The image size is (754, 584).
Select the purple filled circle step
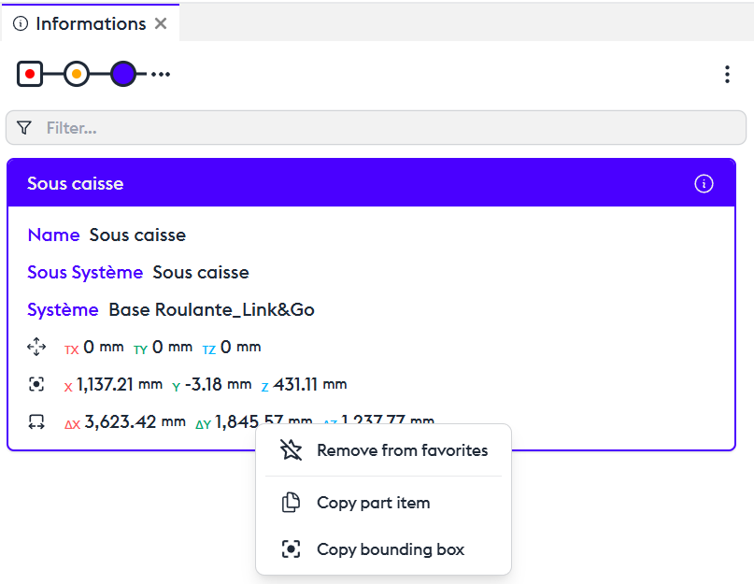(x=123, y=74)
